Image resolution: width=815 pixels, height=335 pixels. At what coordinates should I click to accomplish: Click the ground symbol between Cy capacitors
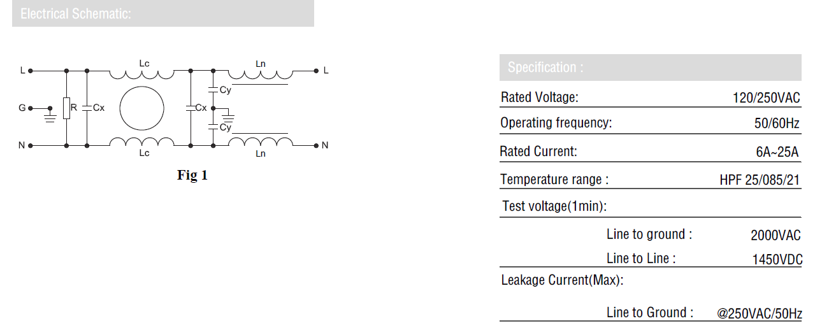(229, 117)
